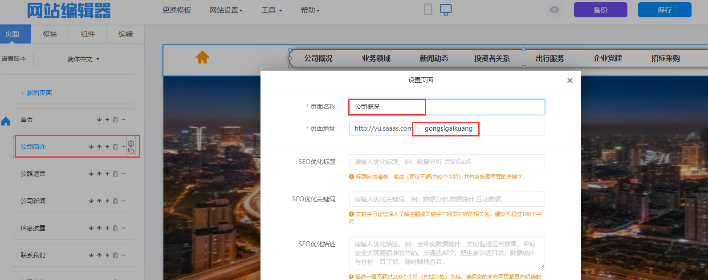This screenshot has width=708, height=280.
Task: Switch to mobile device preview icon
Action: point(428,9)
